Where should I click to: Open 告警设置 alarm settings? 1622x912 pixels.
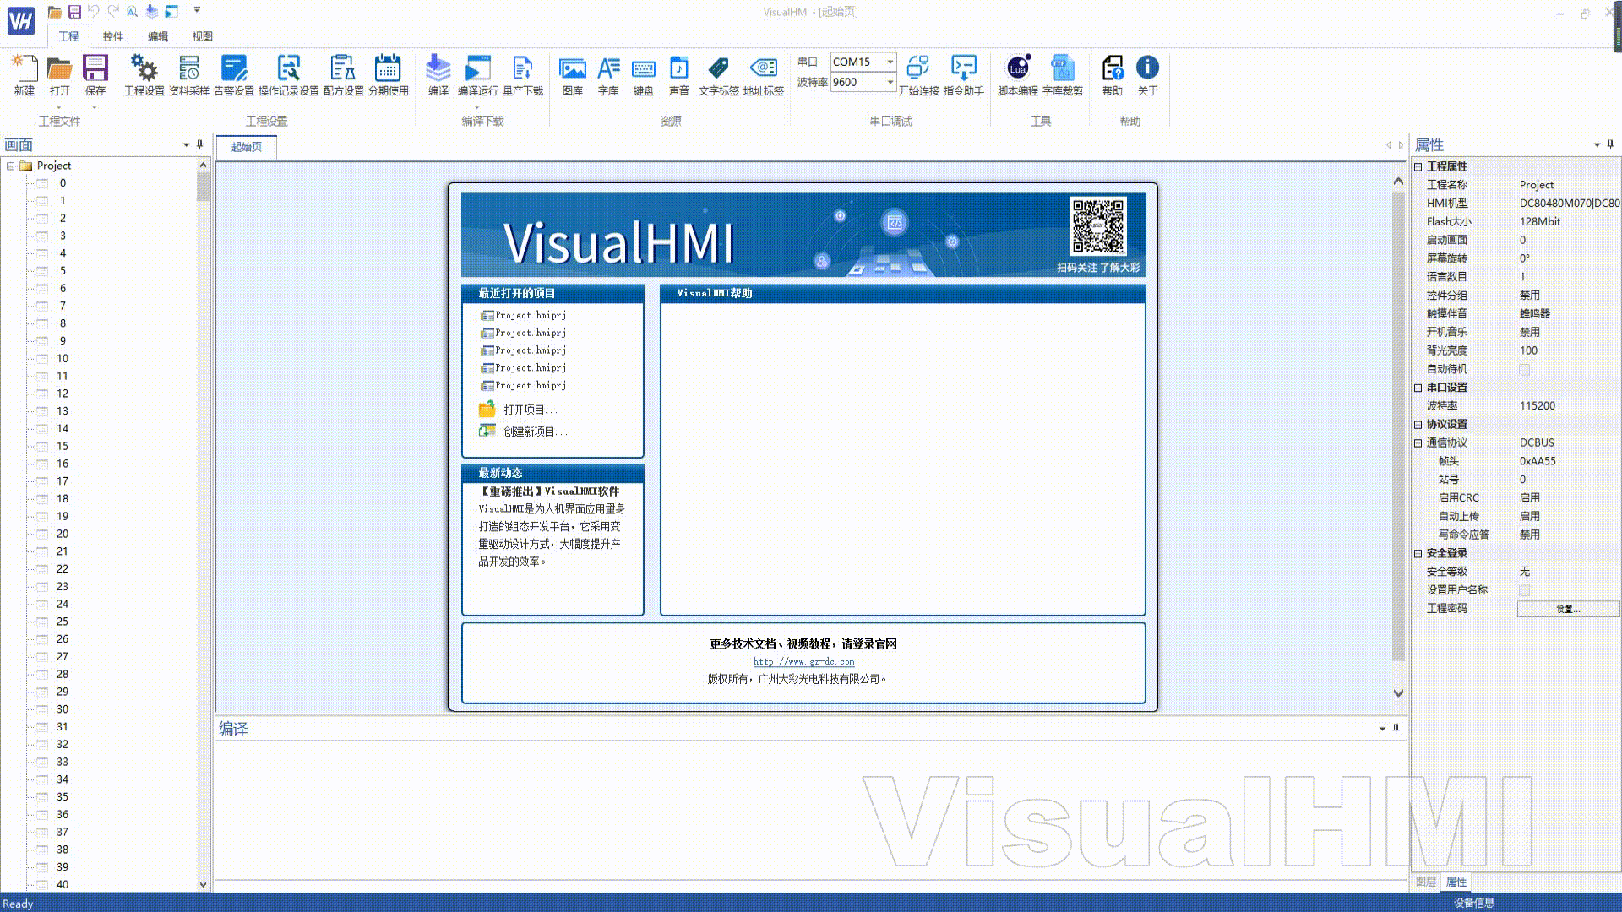(234, 75)
